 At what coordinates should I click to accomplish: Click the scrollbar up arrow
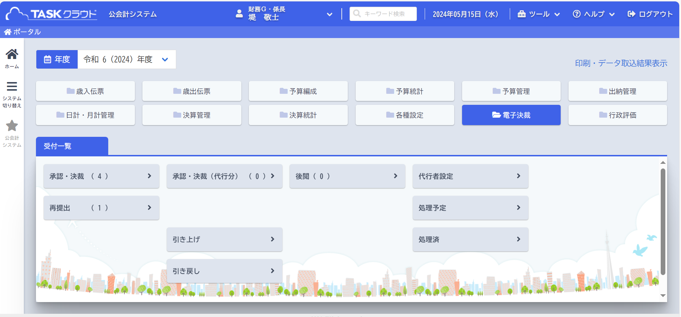point(663,162)
